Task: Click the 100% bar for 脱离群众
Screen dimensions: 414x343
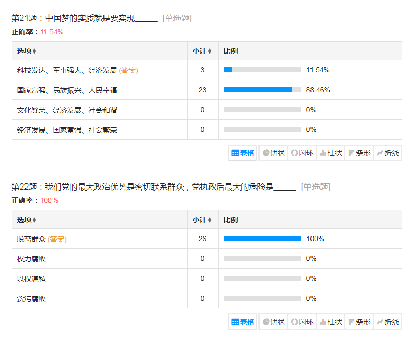Action: 262,239
